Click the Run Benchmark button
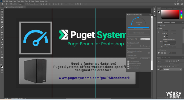The image size is (184, 100). tap(139, 33)
